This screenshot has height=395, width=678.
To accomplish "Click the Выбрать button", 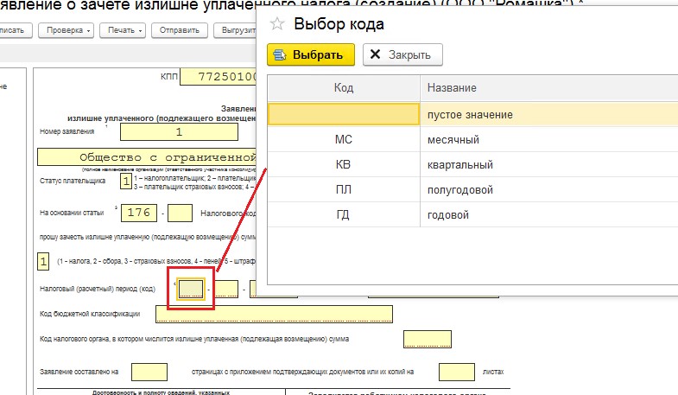I will [311, 54].
